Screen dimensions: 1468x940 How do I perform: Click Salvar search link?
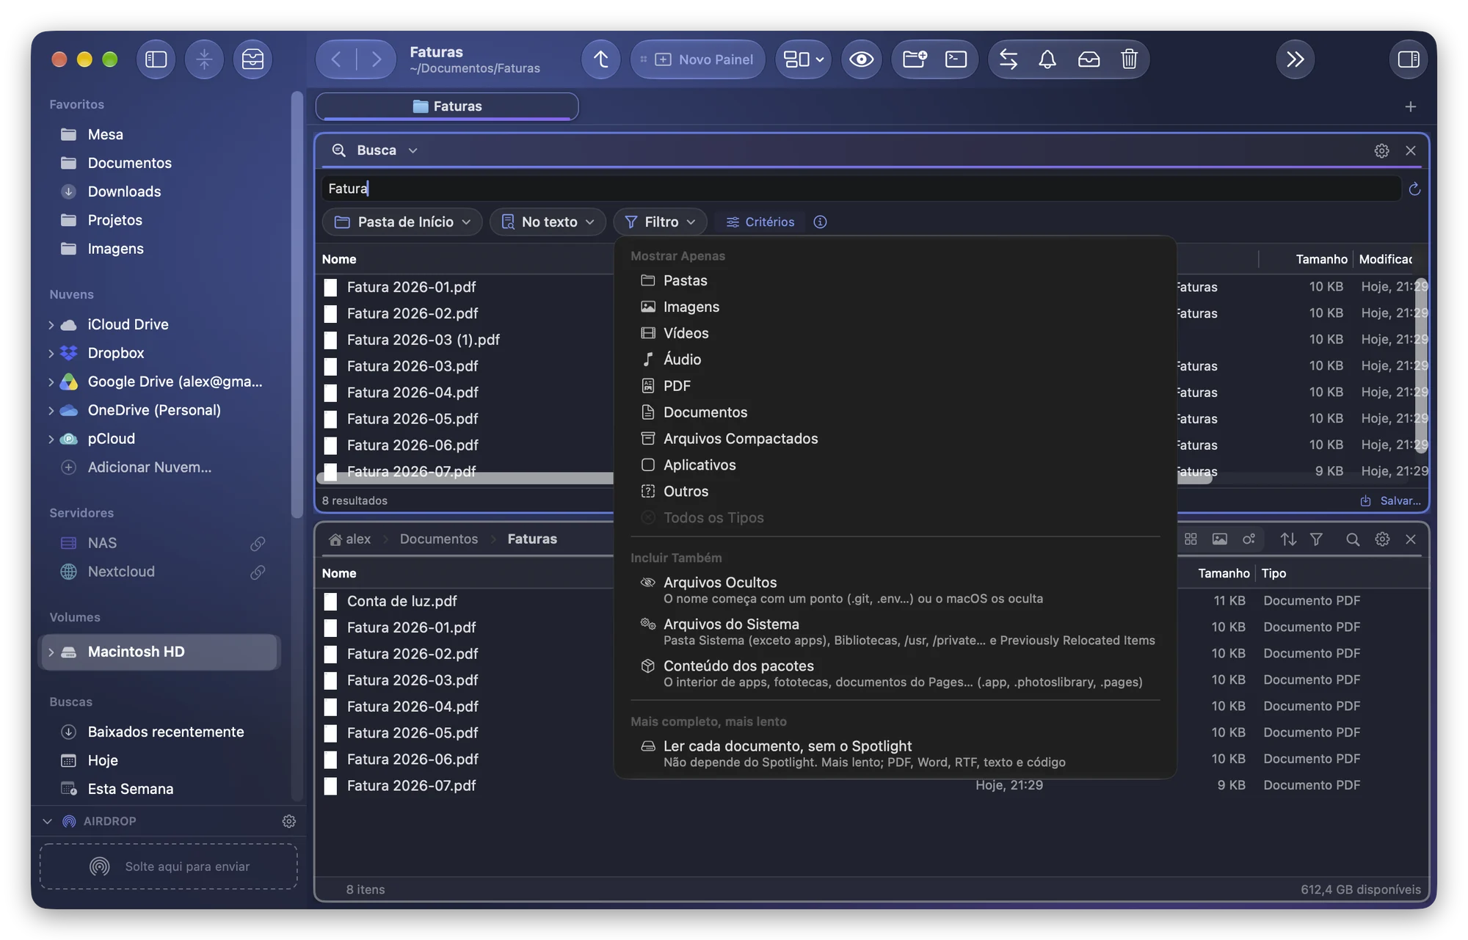[1390, 500]
